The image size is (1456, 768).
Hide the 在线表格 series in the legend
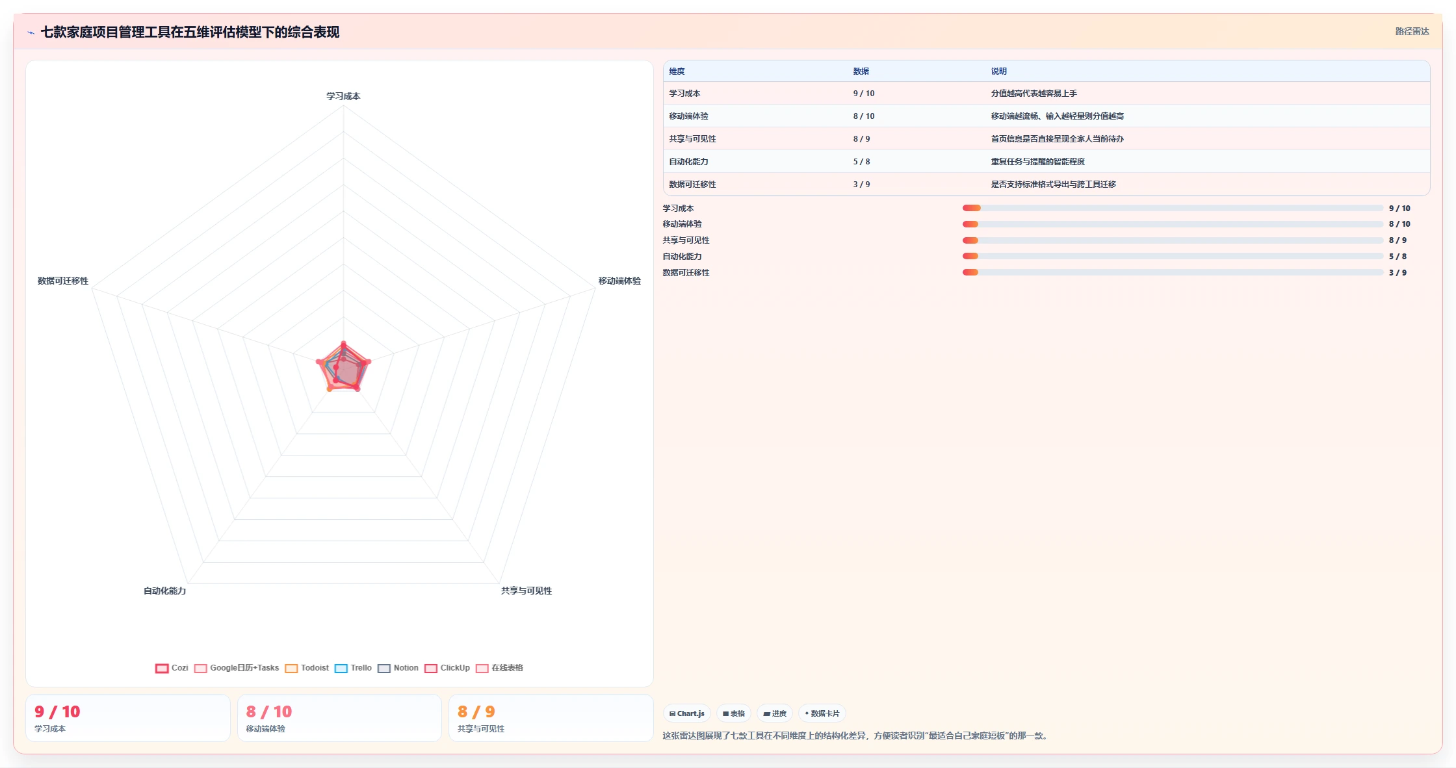pyautogui.click(x=499, y=668)
